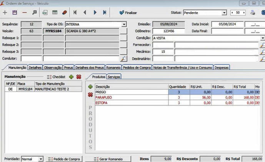The image size is (265, 162).
Task: Select the ESTOPA product row
Action: point(177,103)
